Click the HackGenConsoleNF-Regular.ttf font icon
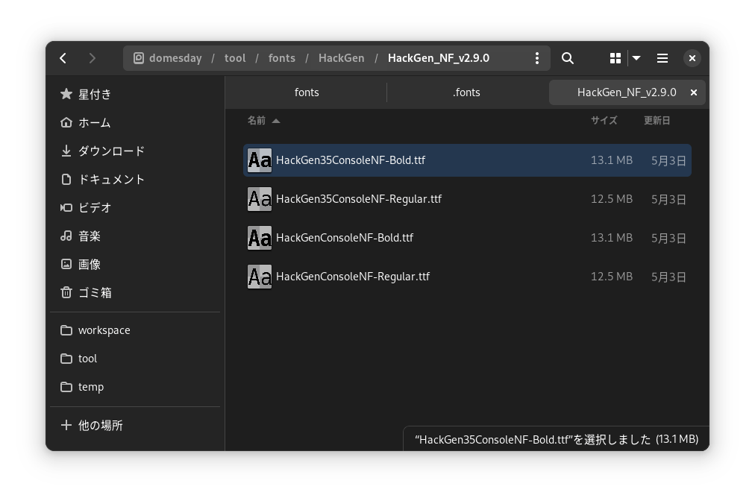 pos(260,277)
